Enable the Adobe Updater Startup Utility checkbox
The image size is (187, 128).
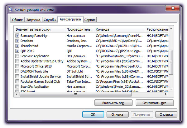pos(17,61)
